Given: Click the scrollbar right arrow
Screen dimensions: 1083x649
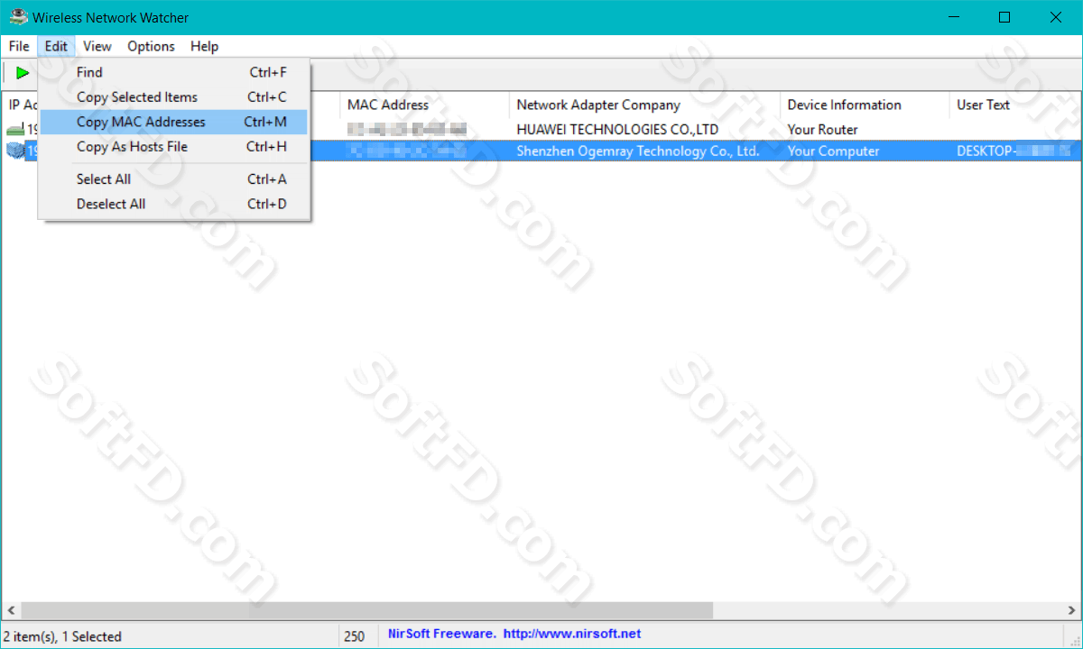Looking at the screenshot, I should pos(1071,611).
